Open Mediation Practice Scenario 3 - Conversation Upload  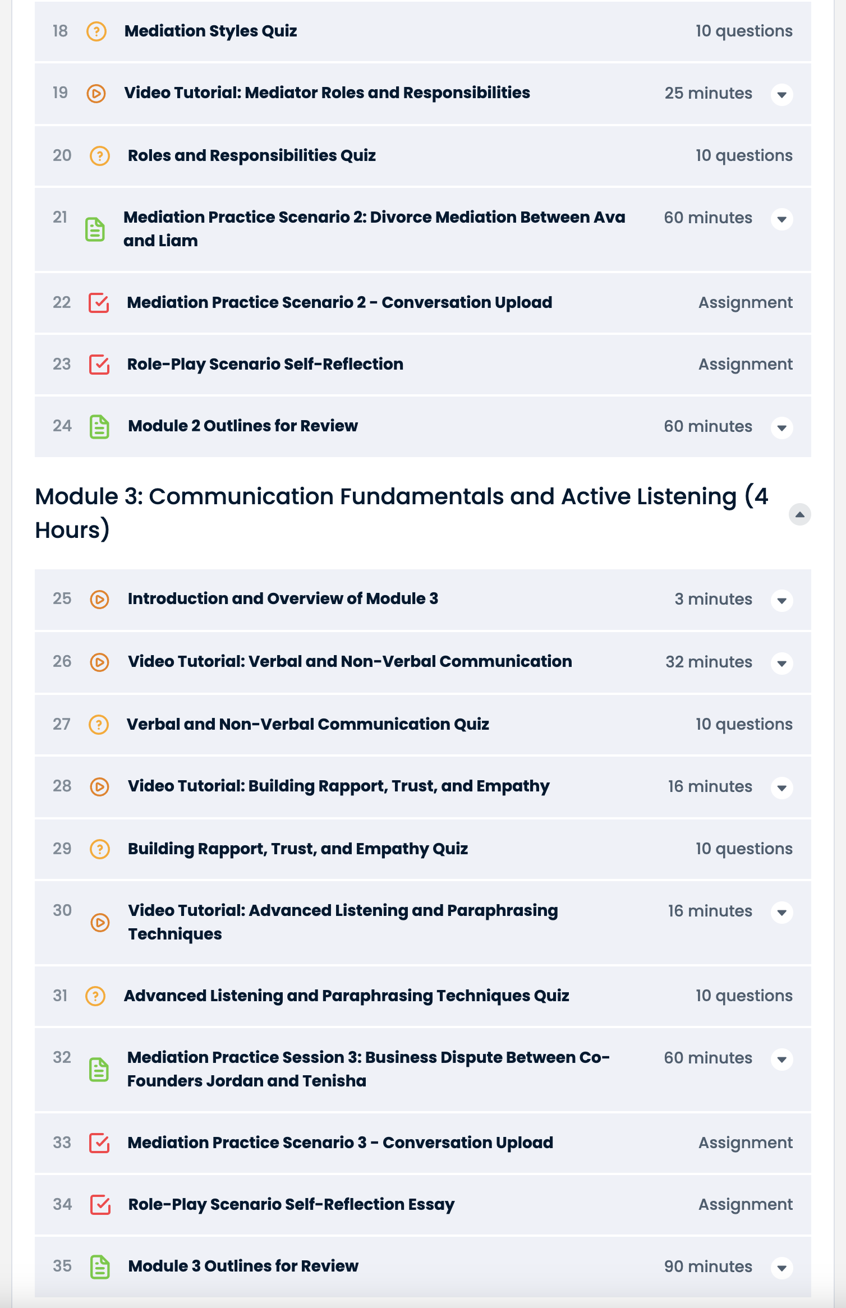(340, 1143)
